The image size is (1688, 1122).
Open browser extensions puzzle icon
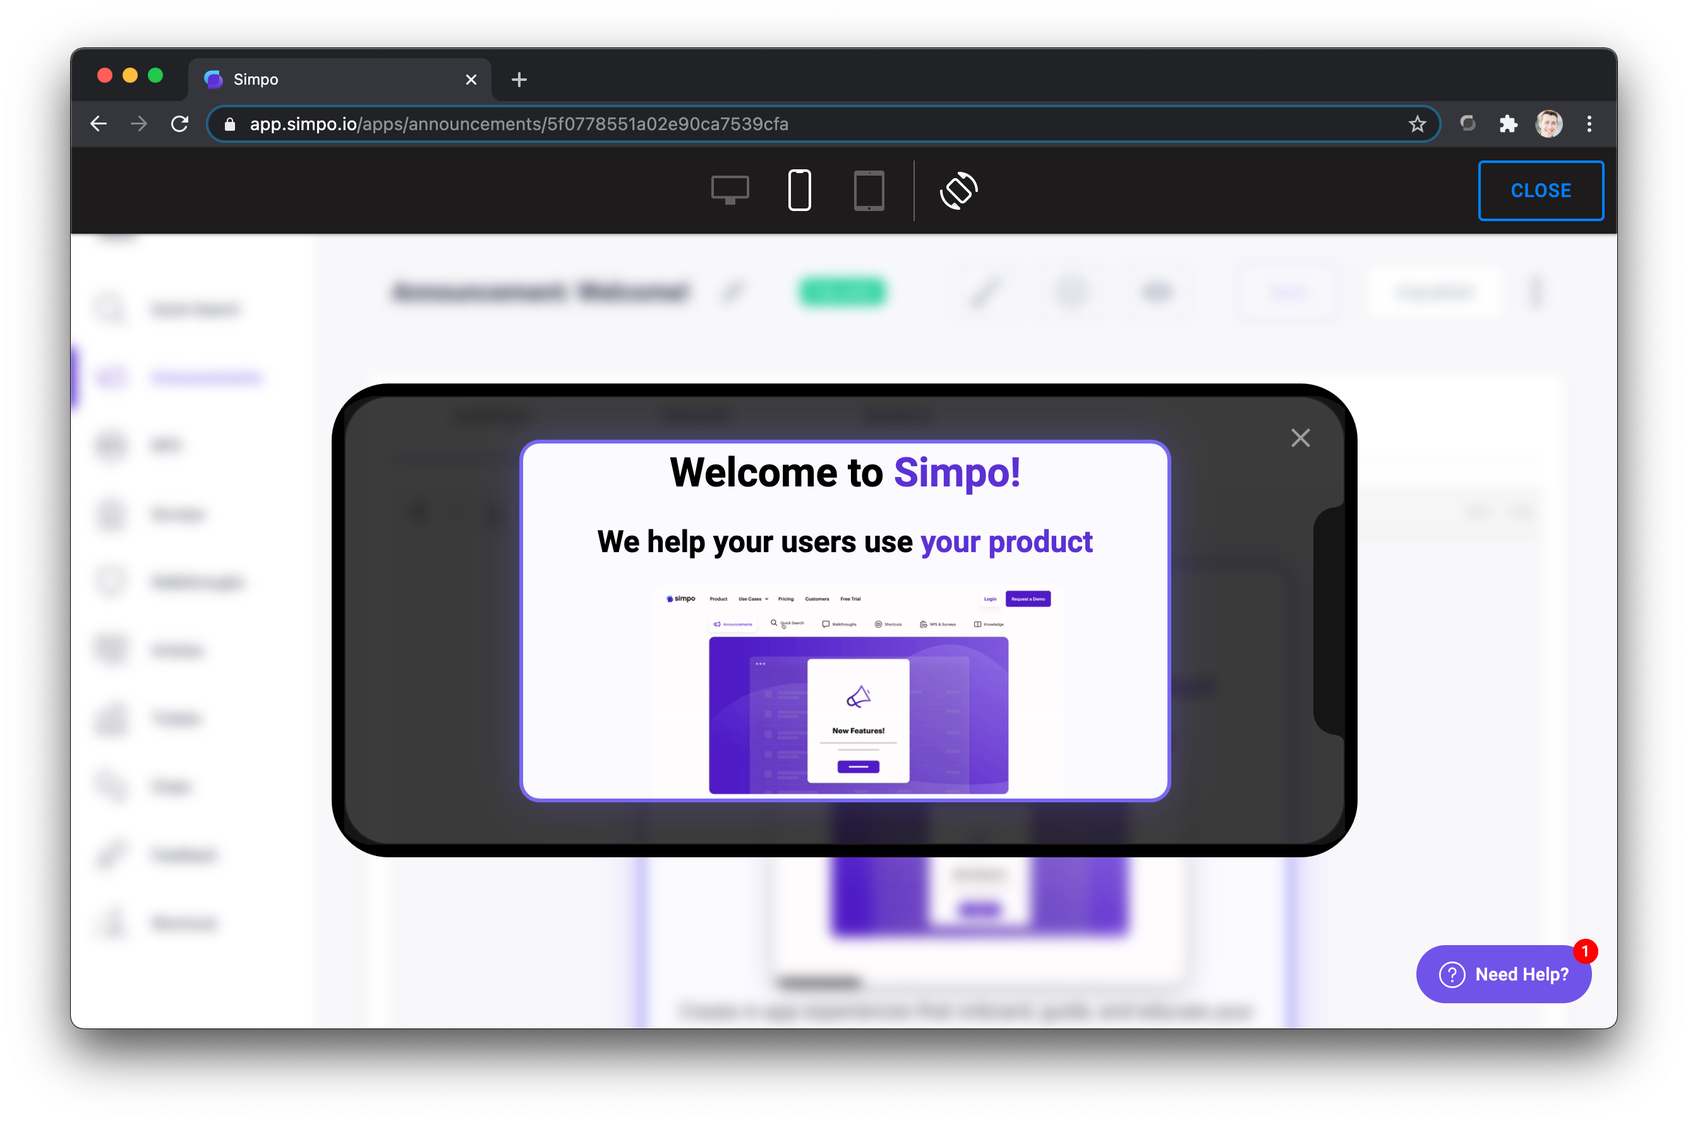click(1508, 124)
